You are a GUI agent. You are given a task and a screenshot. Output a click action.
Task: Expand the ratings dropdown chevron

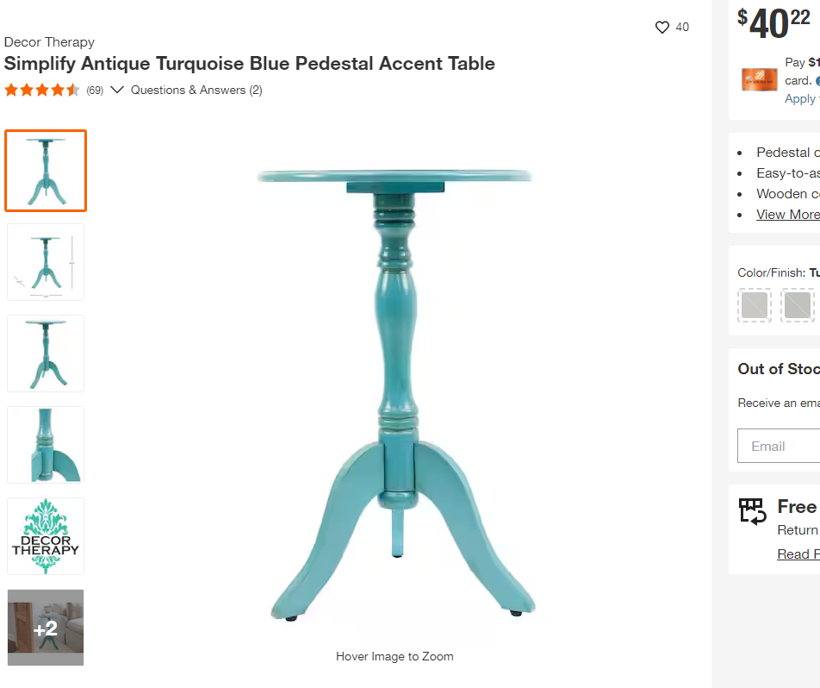[x=117, y=90]
